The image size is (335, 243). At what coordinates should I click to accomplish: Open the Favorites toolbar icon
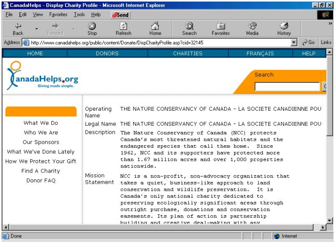[x=221, y=26]
